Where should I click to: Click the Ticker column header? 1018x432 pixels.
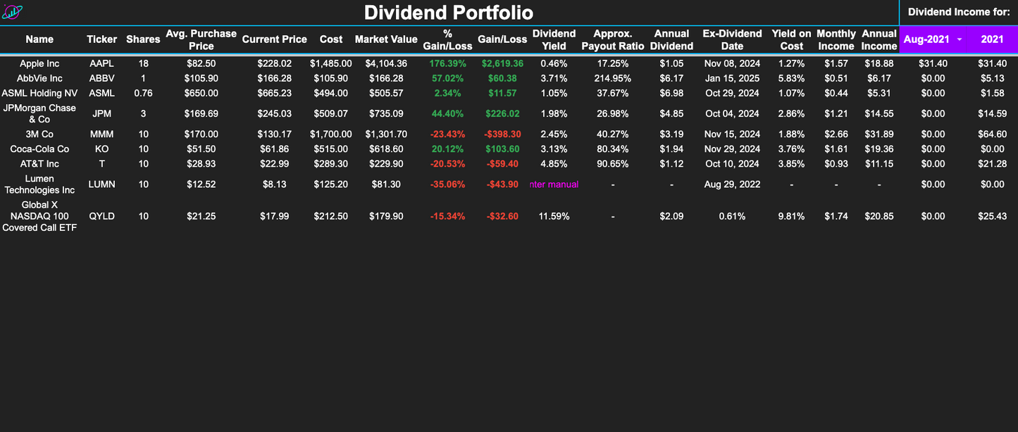[x=101, y=39]
